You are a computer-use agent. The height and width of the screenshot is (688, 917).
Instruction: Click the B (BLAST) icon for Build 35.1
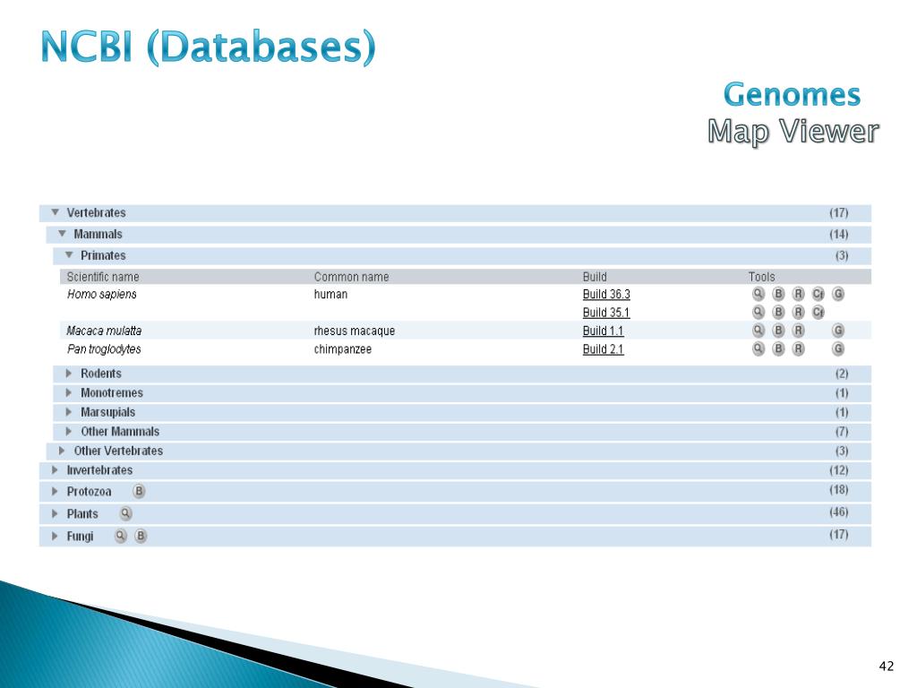point(778,312)
